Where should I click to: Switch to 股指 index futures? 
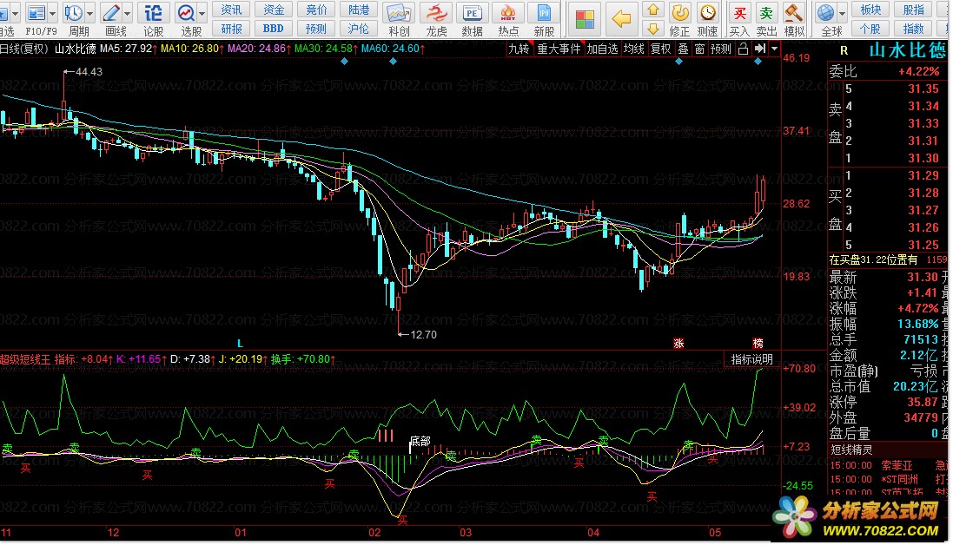click(x=914, y=10)
